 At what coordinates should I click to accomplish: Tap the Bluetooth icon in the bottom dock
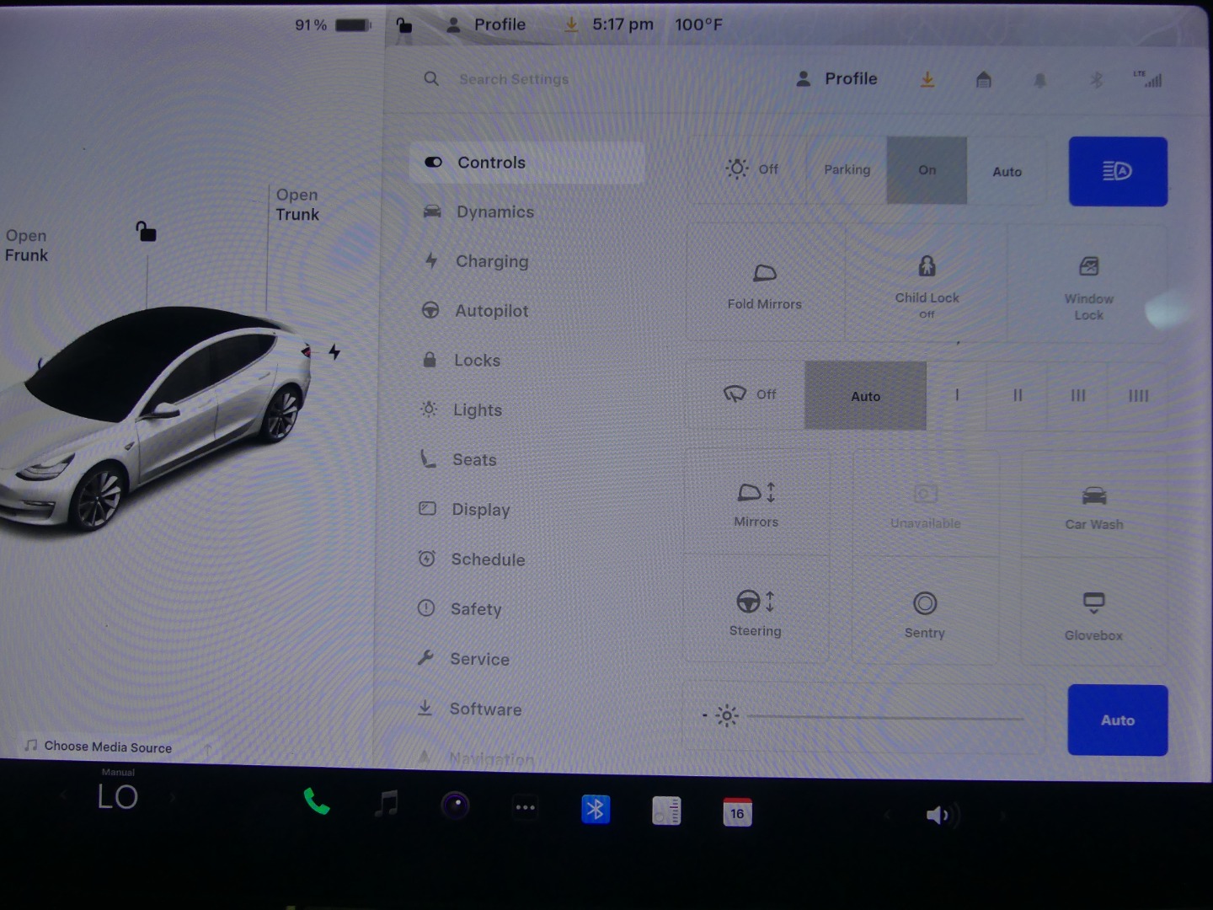(x=596, y=810)
